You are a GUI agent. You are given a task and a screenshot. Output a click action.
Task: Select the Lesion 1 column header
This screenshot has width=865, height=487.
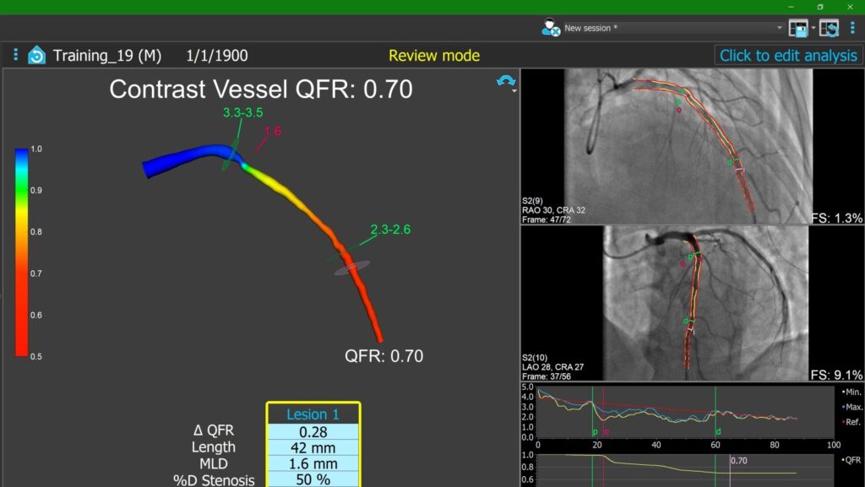click(x=313, y=414)
